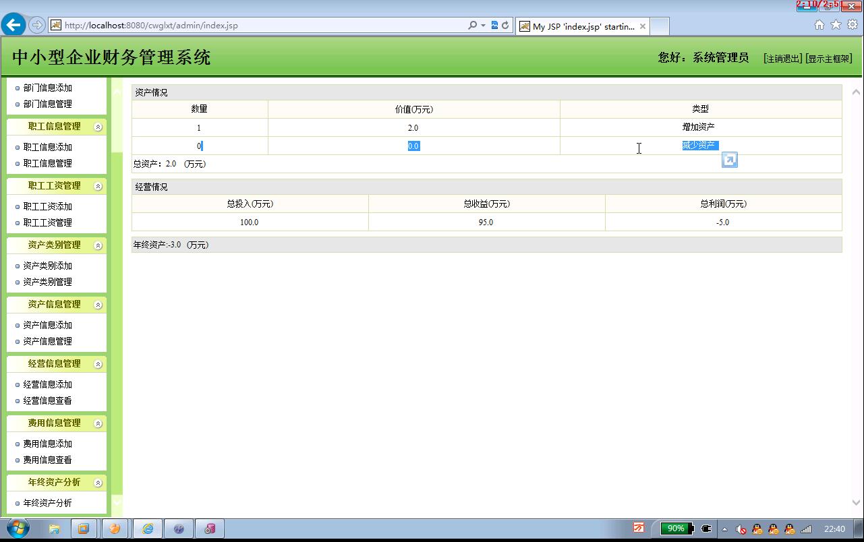Open 资产信息添加 menu item
Viewport: 864px width, 542px height.
tap(47, 325)
